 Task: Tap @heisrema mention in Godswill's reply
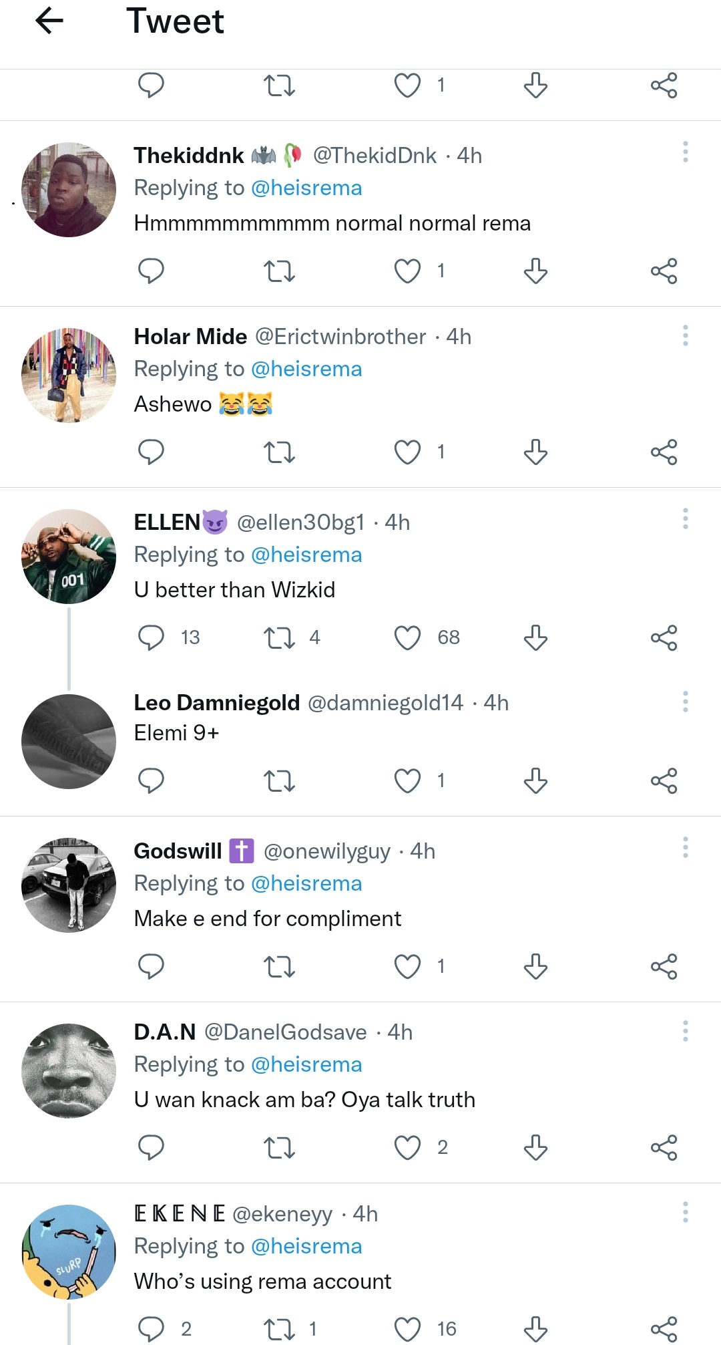[x=306, y=883]
